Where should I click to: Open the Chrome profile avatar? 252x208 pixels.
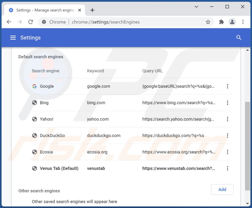(x=232, y=22)
